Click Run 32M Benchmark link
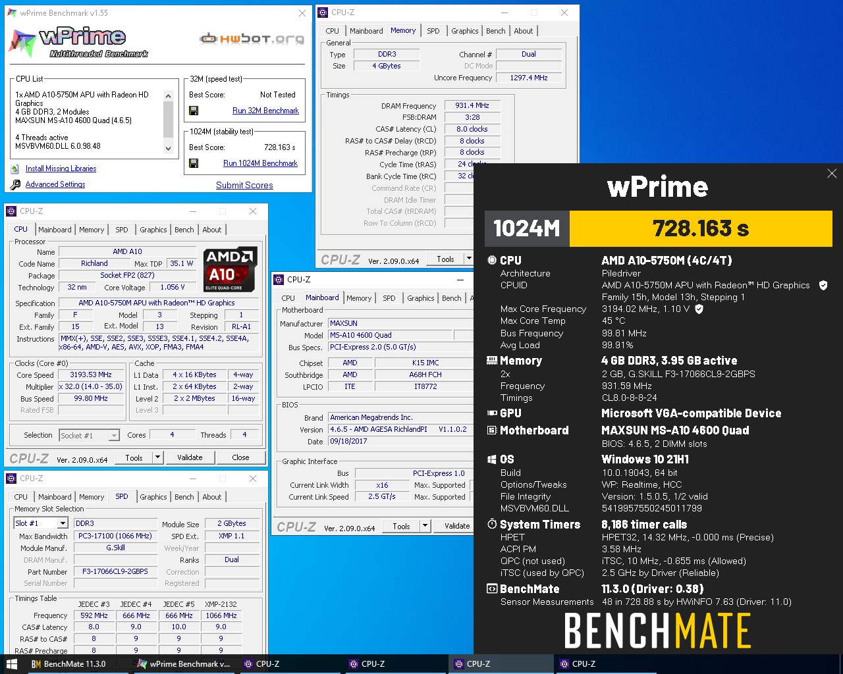 tap(265, 111)
